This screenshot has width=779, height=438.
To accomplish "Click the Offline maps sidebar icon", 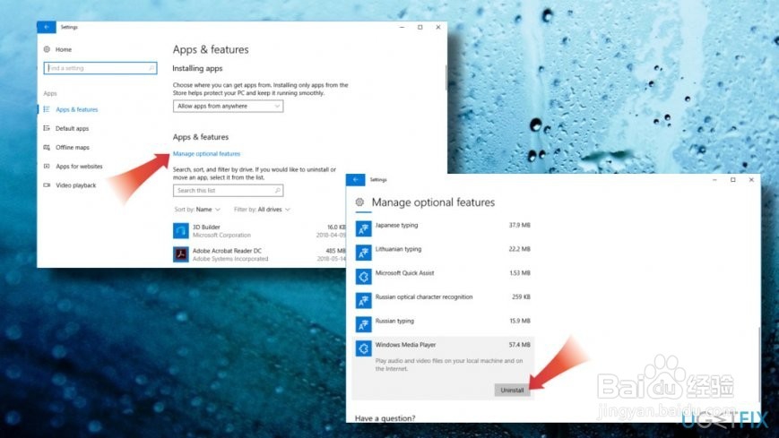I will [x=47, y=147].
